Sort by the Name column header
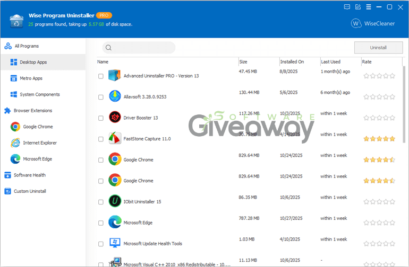409x267 pixels. click(x=167, y=61)
